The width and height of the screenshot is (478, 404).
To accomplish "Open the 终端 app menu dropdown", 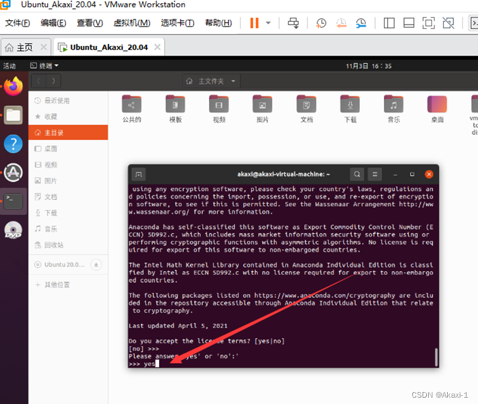I will coord(44,66).
